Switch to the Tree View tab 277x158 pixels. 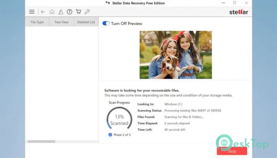tap(61, 22)
